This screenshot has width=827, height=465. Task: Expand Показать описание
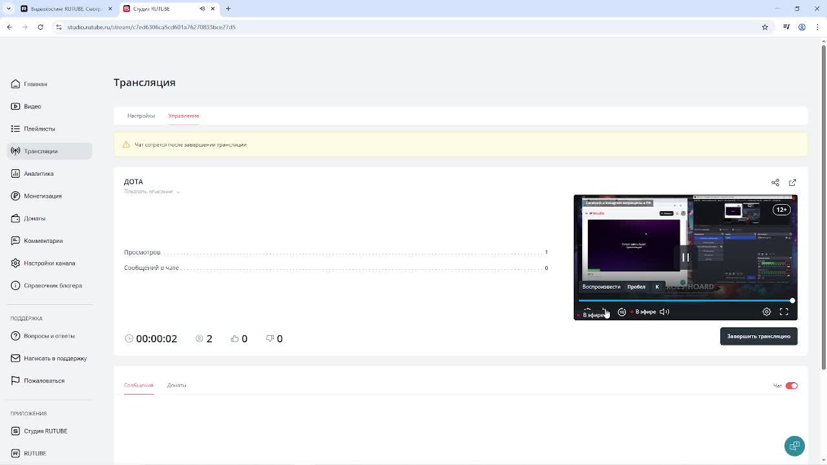[x=152, y=192]
